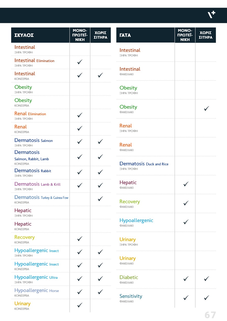
Task: Click dog table ΜΟΝΟΠΡΩΤΕΪΝΙΚΗ column header
Action: coord(80,35)
